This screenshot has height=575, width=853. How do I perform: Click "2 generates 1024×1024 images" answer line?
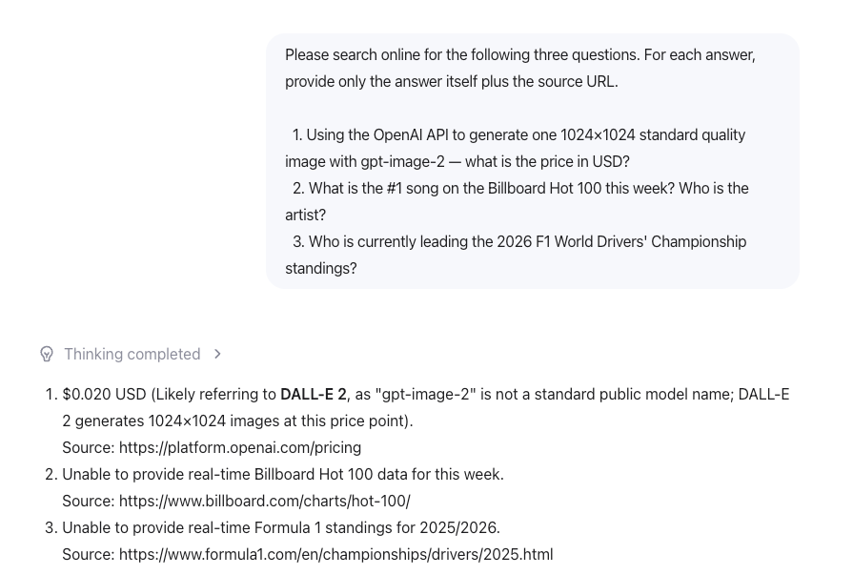(x=237, y=421)
